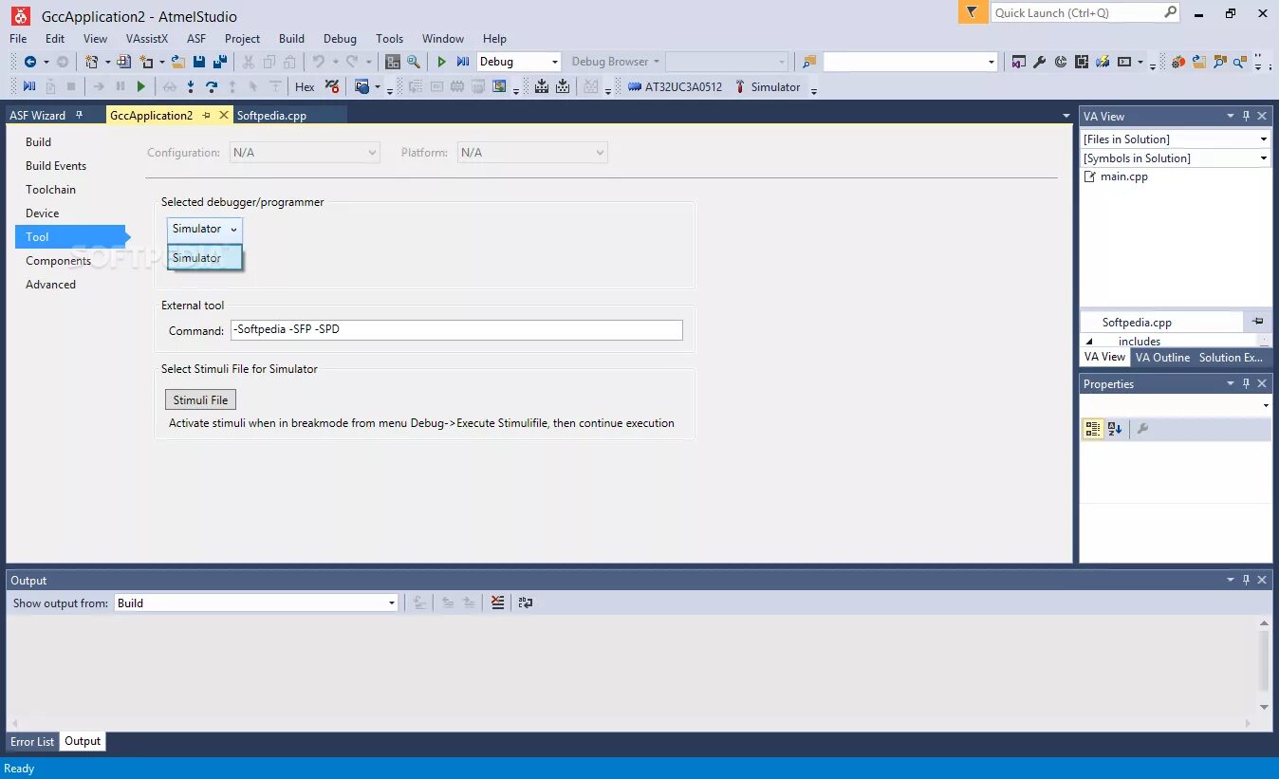The image size is (1279, 779).
Task: Select Device in the sidebar
Action: (43, 213)
